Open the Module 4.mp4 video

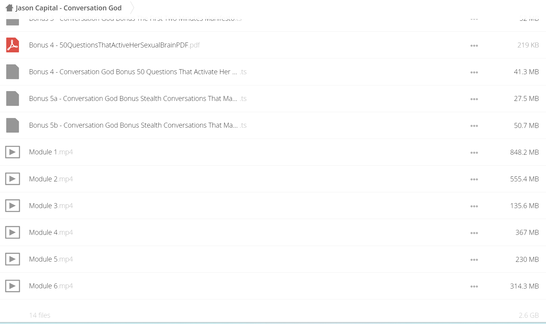click(51, 232)
